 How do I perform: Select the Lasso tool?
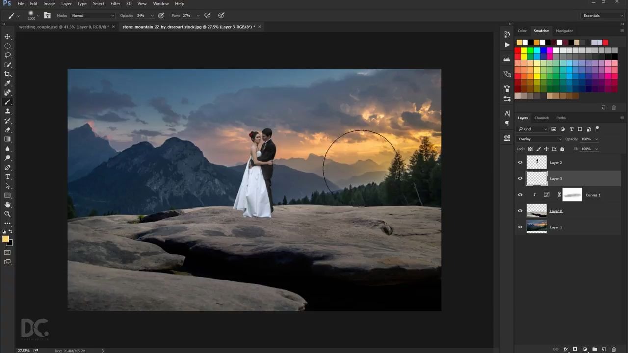(7, 55)
